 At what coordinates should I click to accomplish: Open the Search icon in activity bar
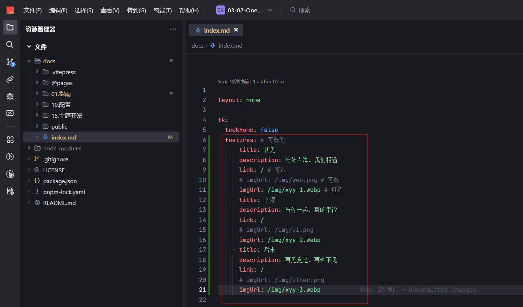coord(10,44)
